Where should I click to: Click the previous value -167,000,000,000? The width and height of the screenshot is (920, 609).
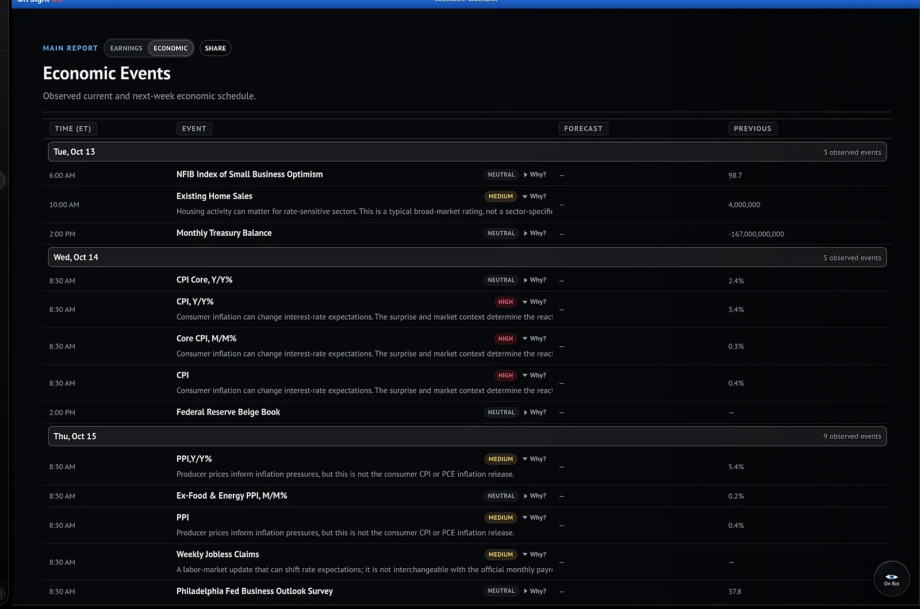click(x=756, y=234)
